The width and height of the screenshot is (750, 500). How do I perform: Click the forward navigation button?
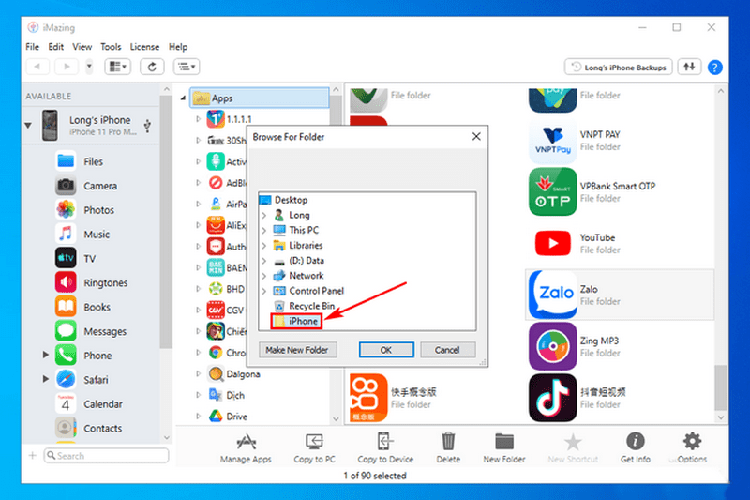tap(67, 67)
